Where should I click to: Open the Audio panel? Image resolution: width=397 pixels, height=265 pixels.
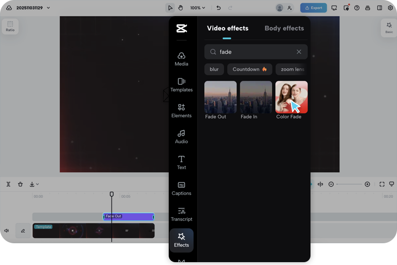[x=181, y=137]
